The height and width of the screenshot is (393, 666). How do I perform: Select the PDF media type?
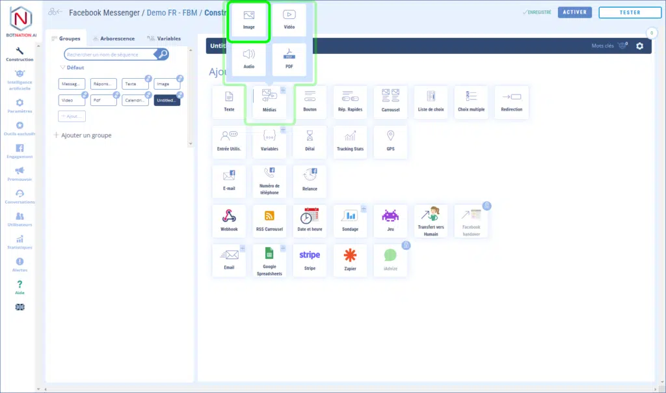[289, 59]
